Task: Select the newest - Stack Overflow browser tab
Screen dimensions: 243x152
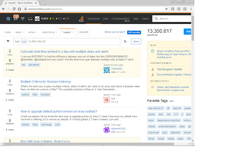Action: [21, 3]
